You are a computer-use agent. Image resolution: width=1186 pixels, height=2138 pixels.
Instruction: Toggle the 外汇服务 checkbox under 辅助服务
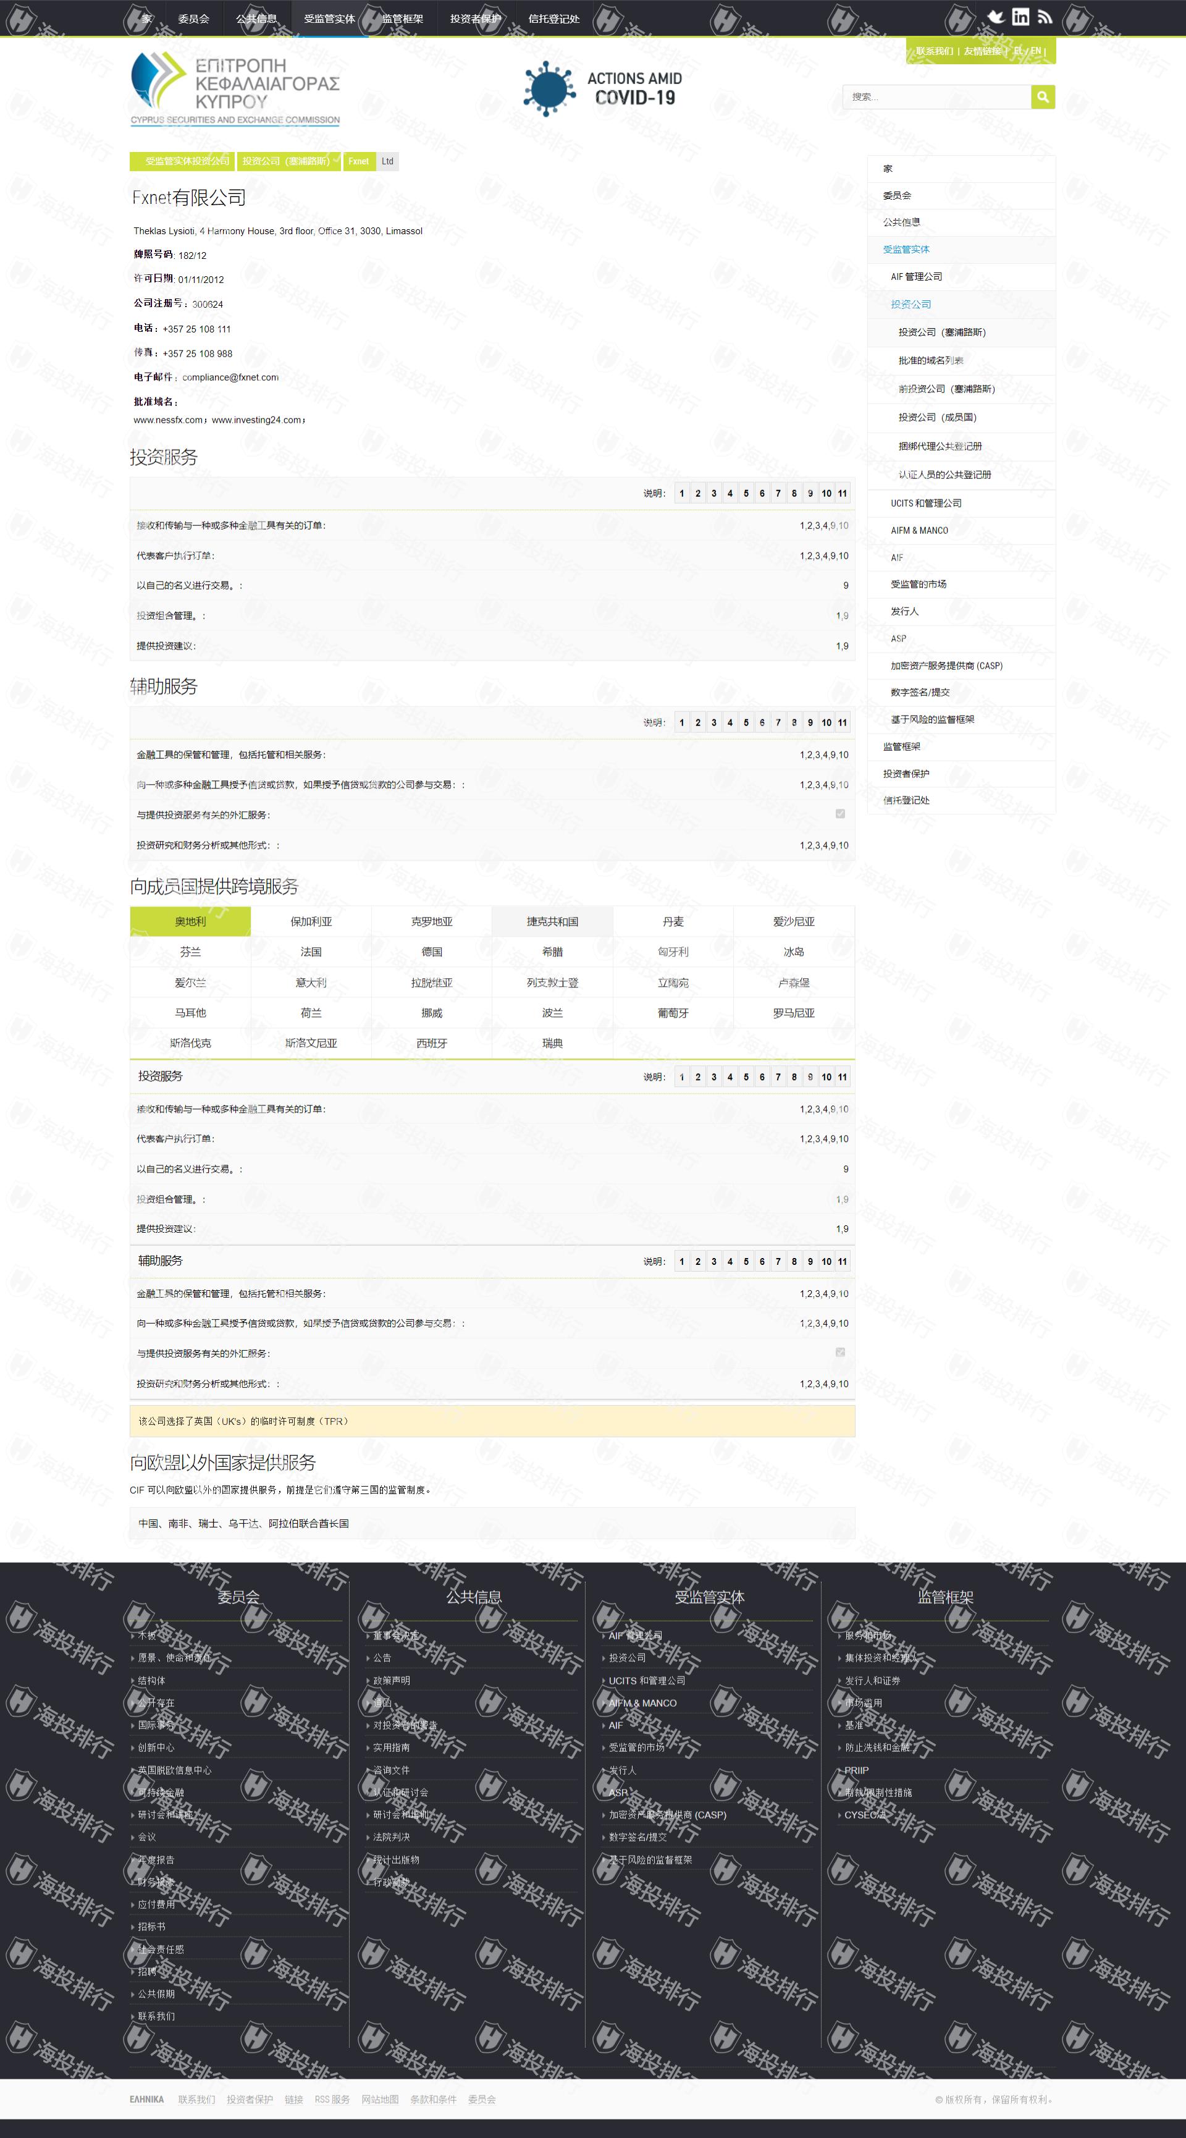click(840, 814)
